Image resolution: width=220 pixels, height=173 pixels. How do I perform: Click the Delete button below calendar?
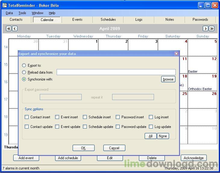(x=152, y=158)
